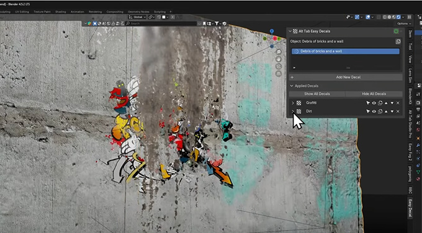Click the viewport zoom magnifier gizmo
The image size is (422, 233).
279,52
